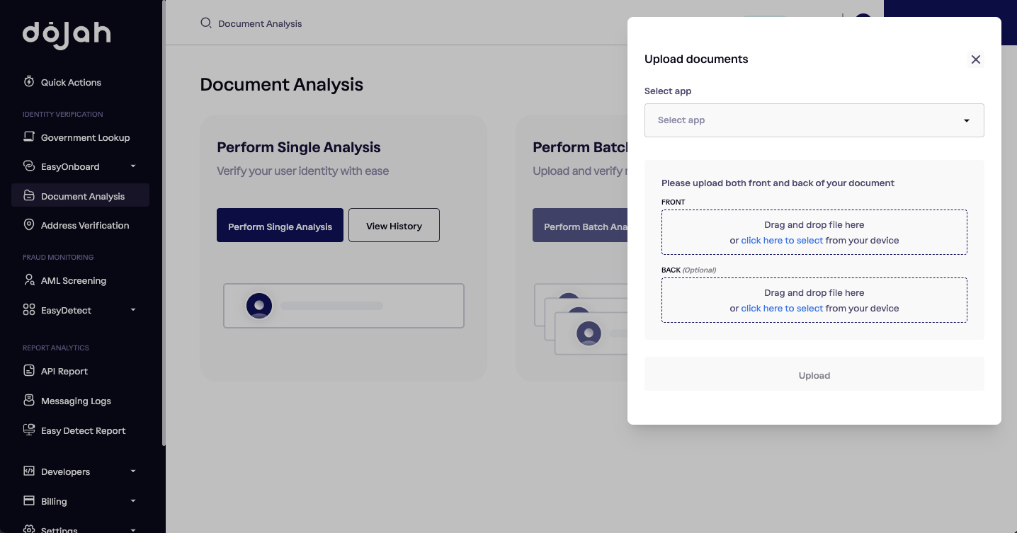
Task: Expand the Developers menu section
Action: (80, 471)
